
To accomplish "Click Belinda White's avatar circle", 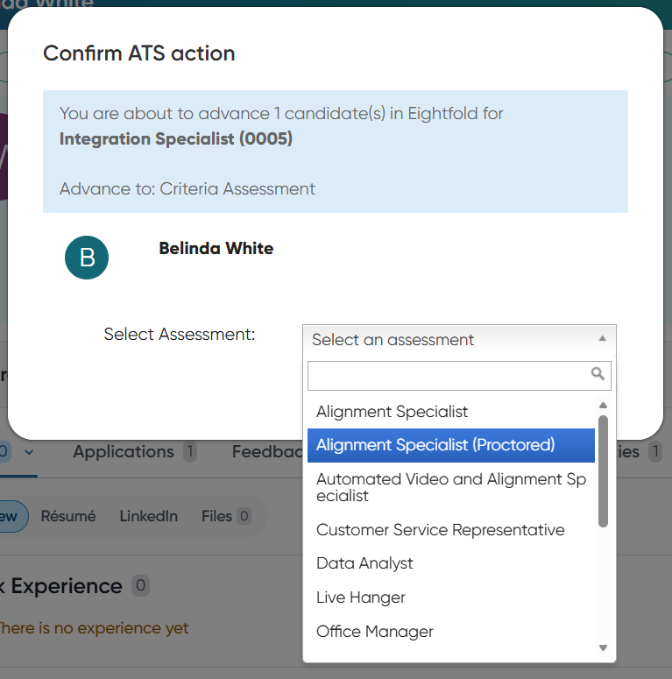I will [87, 258].
